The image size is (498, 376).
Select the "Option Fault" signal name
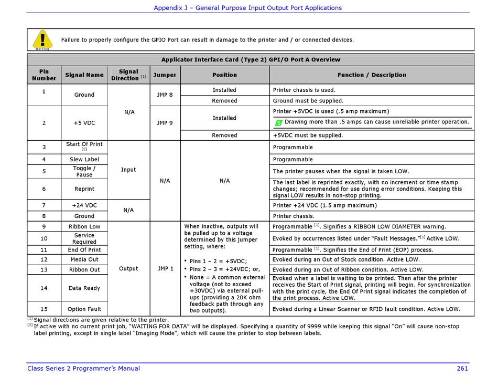pyautogui.click(x=84, y=309)
